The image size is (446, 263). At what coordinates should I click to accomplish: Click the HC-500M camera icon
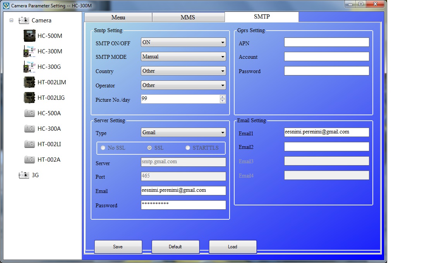coord(29,36)
